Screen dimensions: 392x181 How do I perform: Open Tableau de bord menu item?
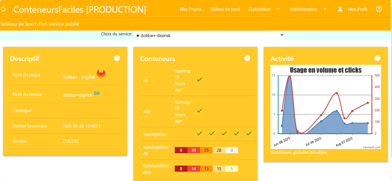pos(225,9)
